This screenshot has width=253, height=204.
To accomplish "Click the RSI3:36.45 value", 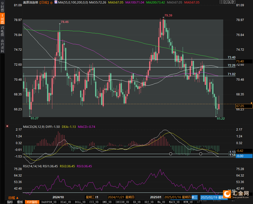I will tap(84, 166).
